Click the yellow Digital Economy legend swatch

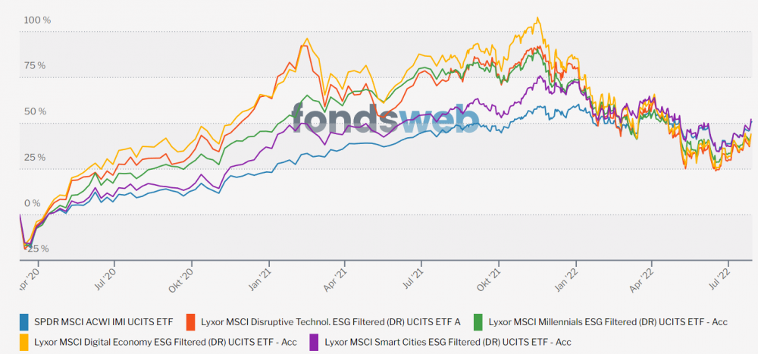23,343
